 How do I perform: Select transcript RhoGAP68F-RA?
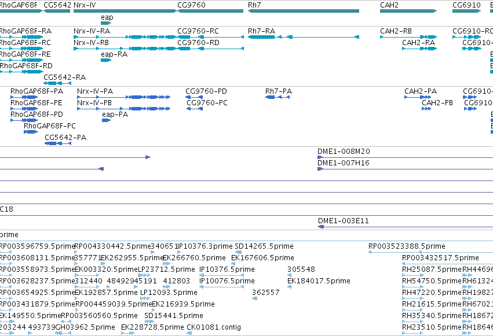click(21, 37)
